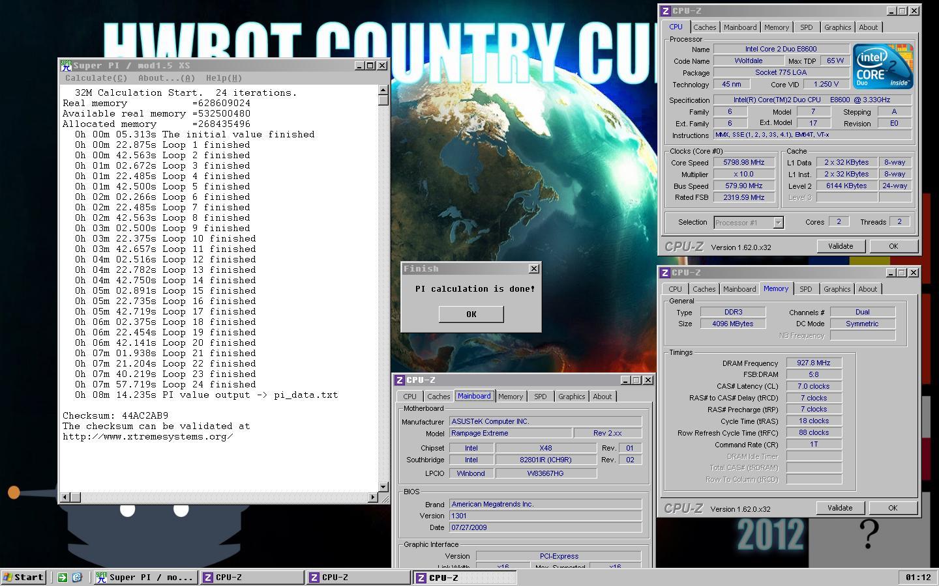Screen dimensions: 939x586
Task: Click Validate in the CPU-Z CPU window
Action: (x=841, y=246)
